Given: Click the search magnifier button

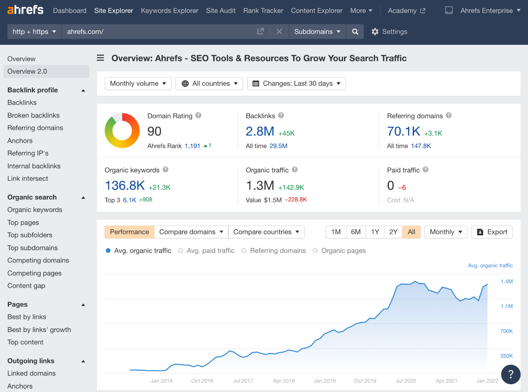Looking at the screenshot, I should pos(355,32).
